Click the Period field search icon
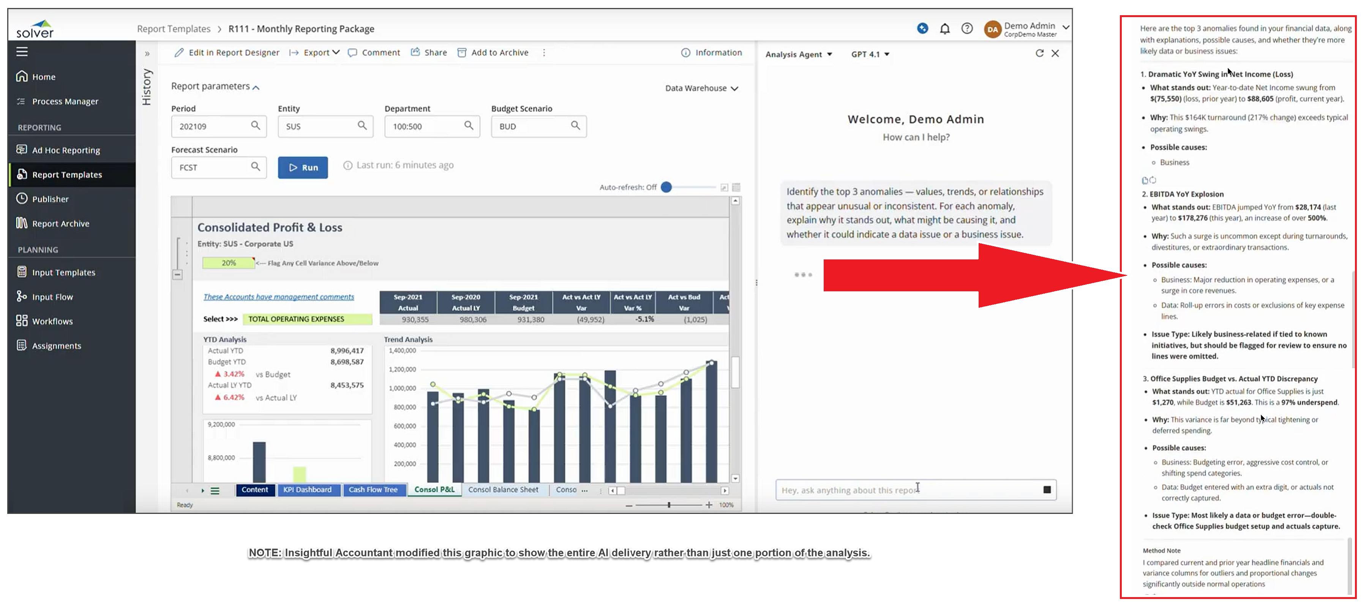Screen dimensions: 1369x610 tap(255, 125)
